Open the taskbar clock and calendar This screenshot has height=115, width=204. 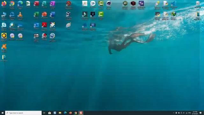click(x=195, y=113)
